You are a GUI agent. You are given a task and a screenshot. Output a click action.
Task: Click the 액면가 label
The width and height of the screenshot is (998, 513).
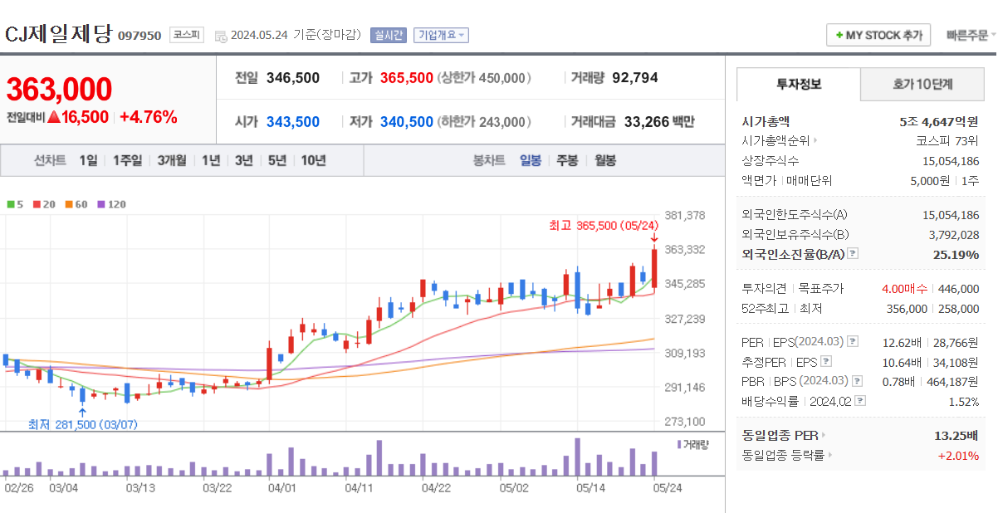coord(758,180)
